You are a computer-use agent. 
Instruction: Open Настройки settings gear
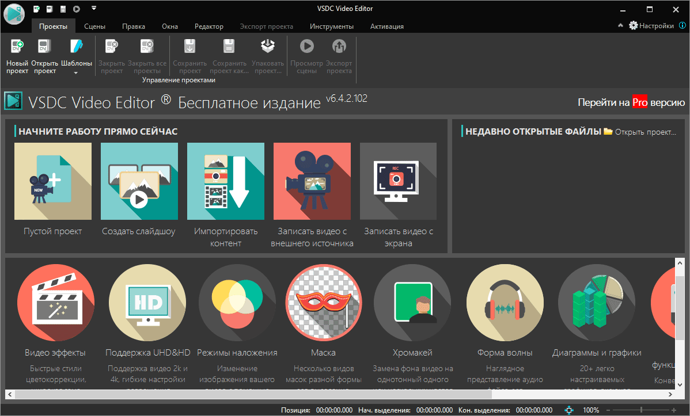click(651, 25)
